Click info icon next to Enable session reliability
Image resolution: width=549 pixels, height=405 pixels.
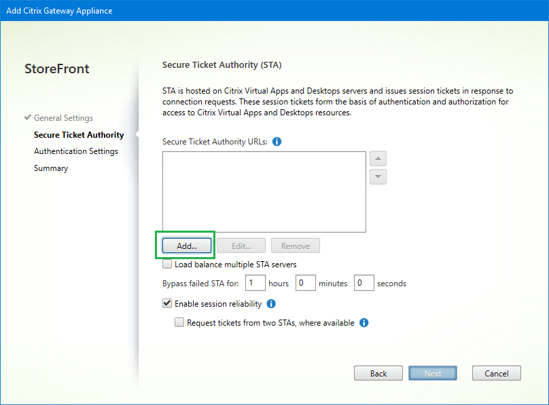(x=271, y=304)
